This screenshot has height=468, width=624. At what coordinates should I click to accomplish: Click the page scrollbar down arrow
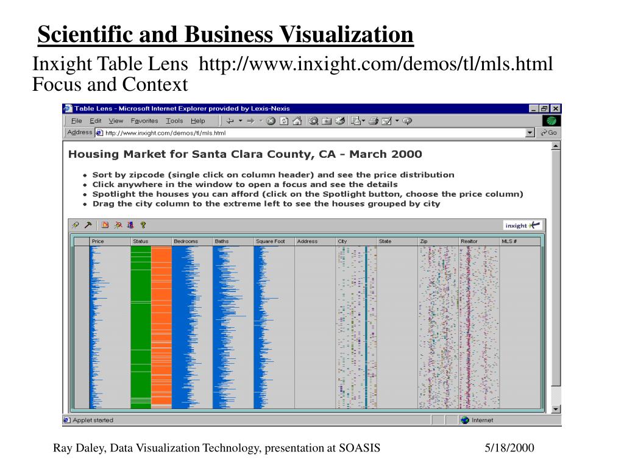pos(556,409)
